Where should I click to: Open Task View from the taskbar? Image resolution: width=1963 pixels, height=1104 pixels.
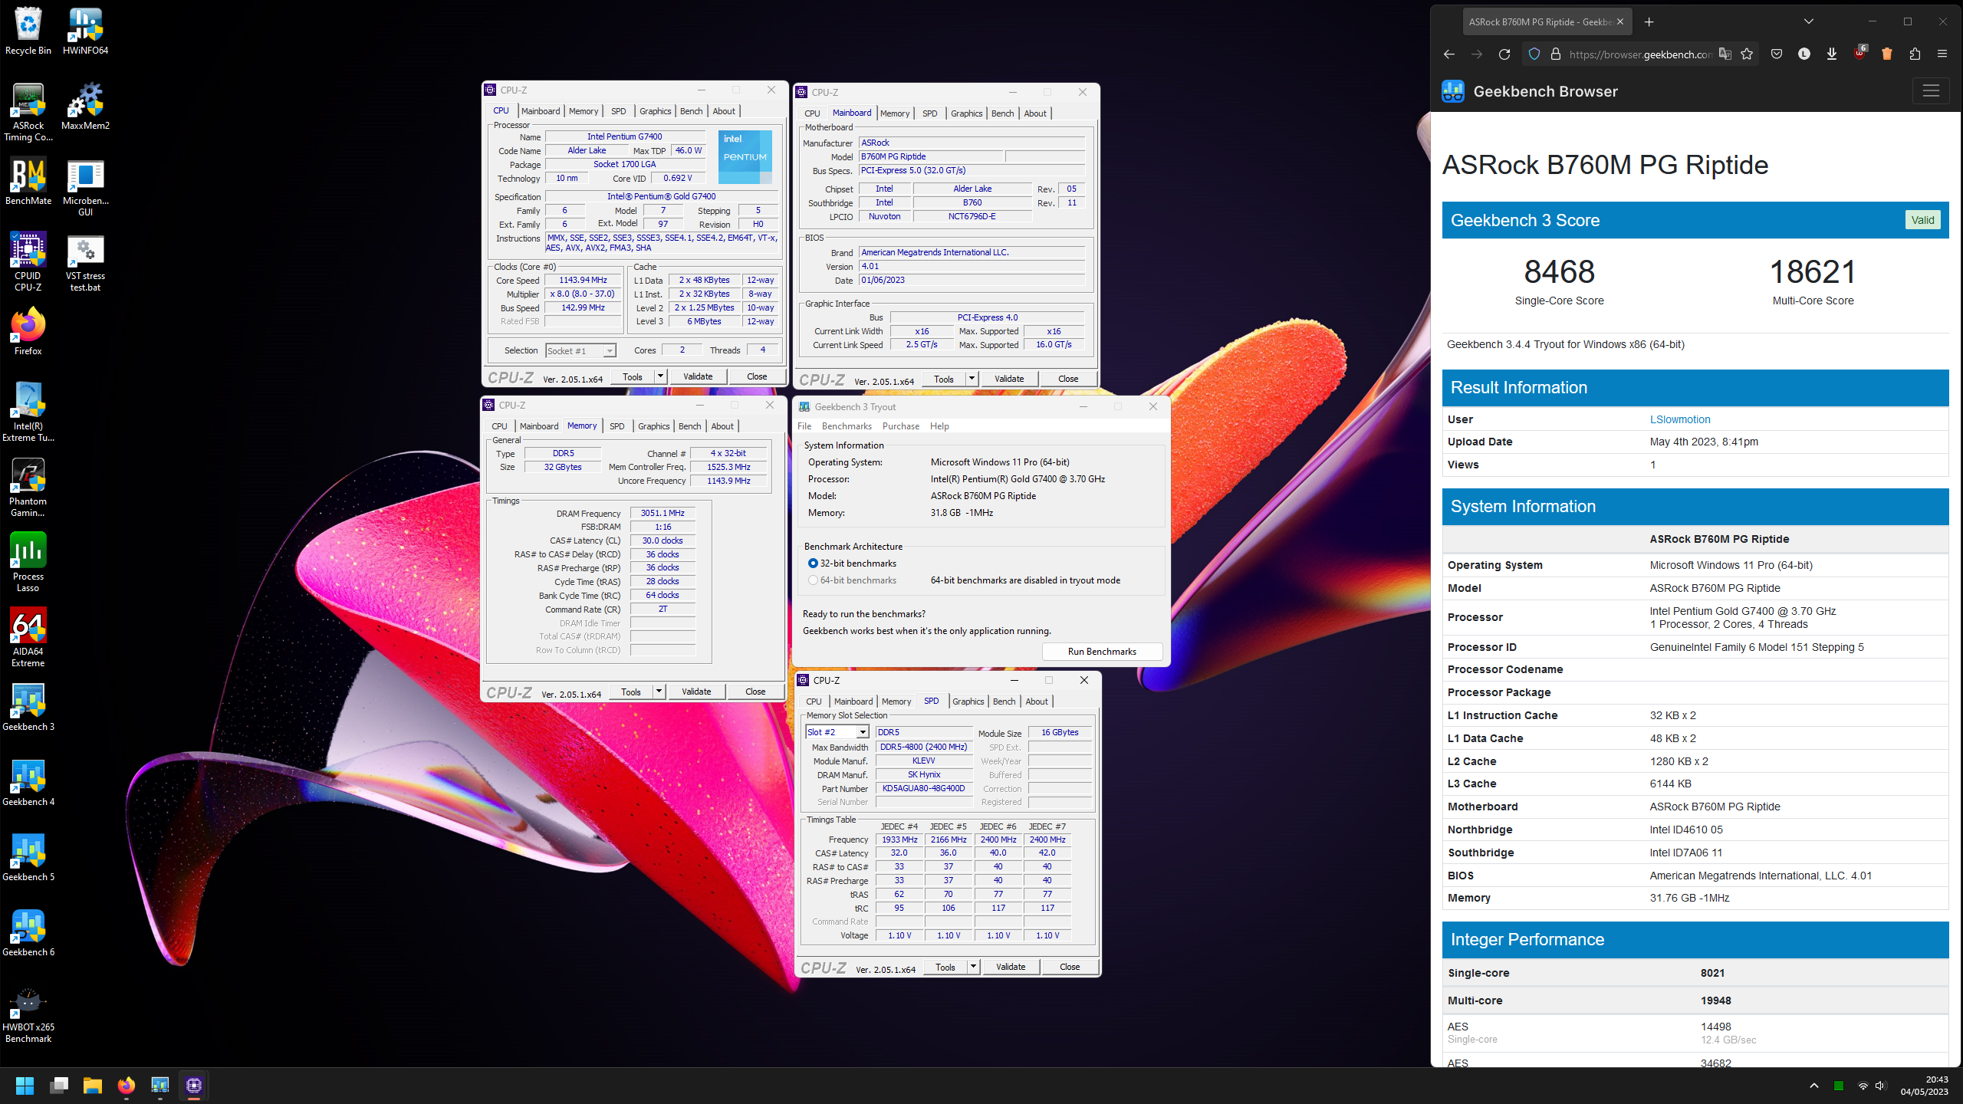(59, 1086)
